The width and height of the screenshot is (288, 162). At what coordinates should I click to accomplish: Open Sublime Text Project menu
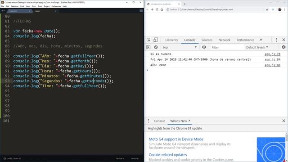[x=47, y=6]
